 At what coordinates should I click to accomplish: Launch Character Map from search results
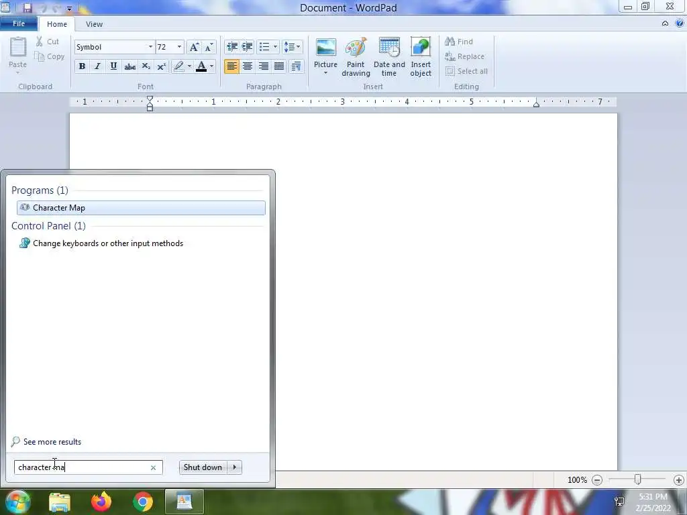[141, 208]
